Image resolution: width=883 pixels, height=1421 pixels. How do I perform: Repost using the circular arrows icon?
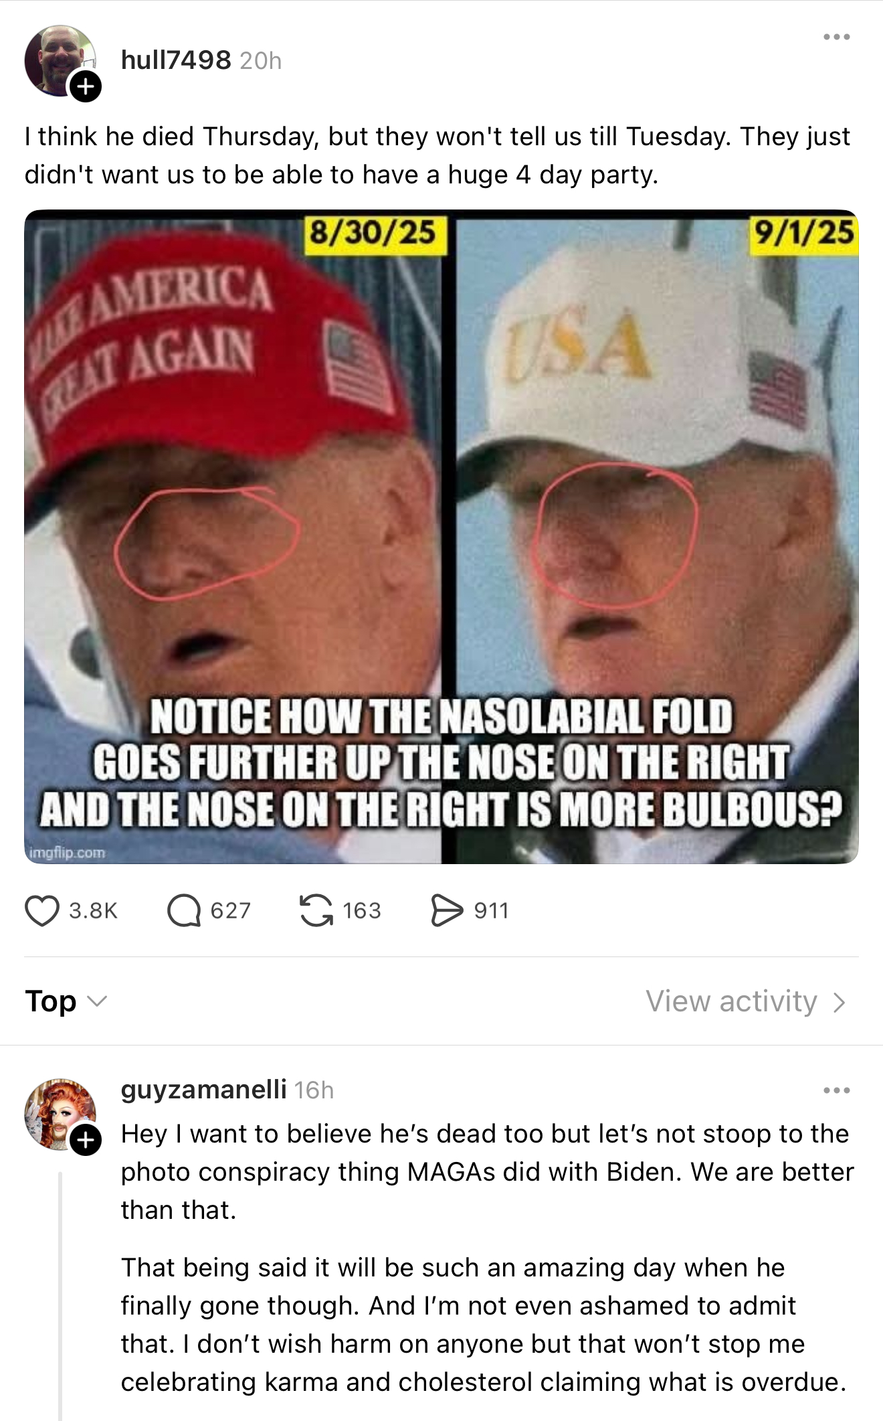coord(316,910)
